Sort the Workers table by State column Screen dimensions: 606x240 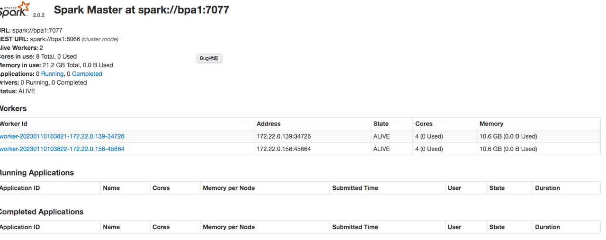(x=381, y=124)
